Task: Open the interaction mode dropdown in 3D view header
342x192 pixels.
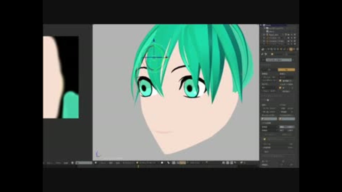Action: tap(147, 162)
